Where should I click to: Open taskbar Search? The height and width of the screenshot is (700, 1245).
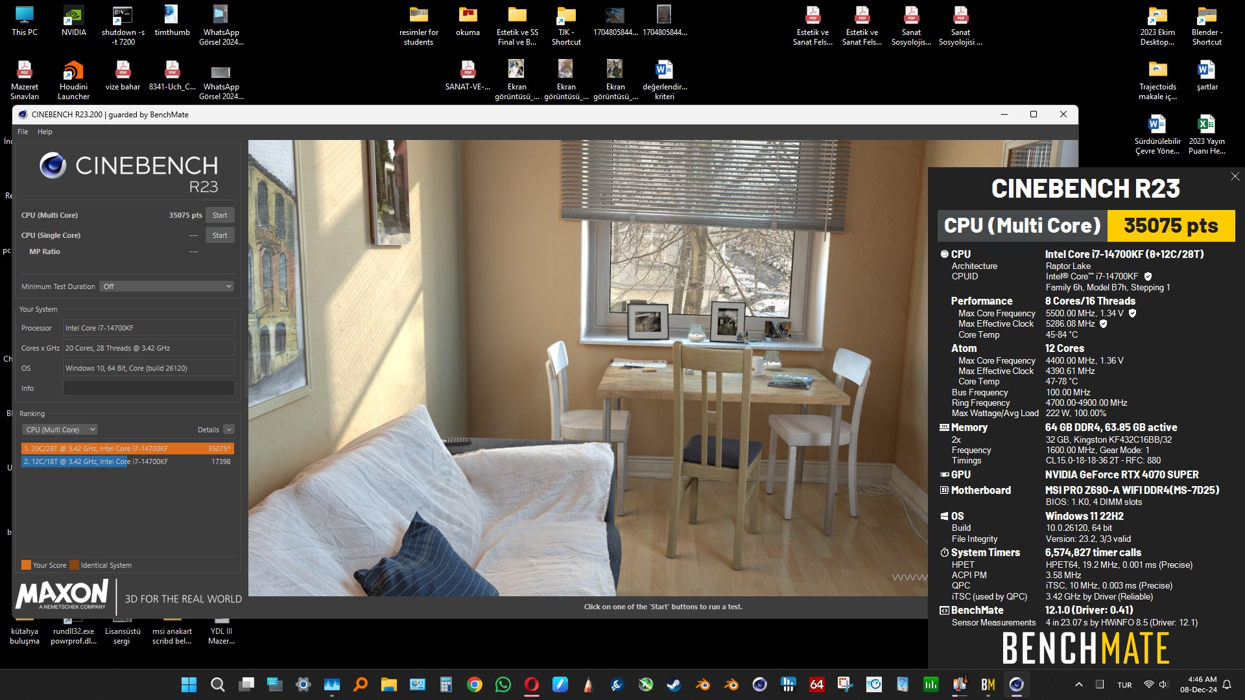tap(218, 684)
